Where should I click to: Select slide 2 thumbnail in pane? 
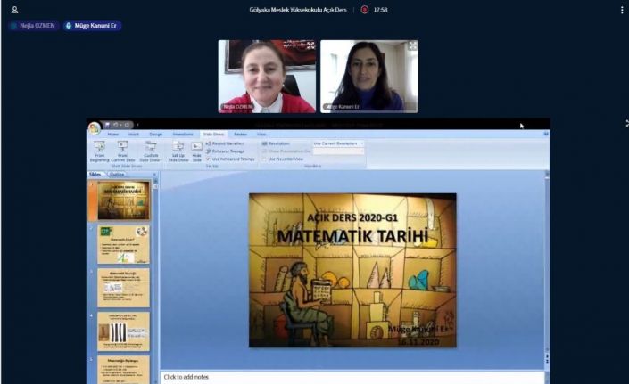(123, 244)
